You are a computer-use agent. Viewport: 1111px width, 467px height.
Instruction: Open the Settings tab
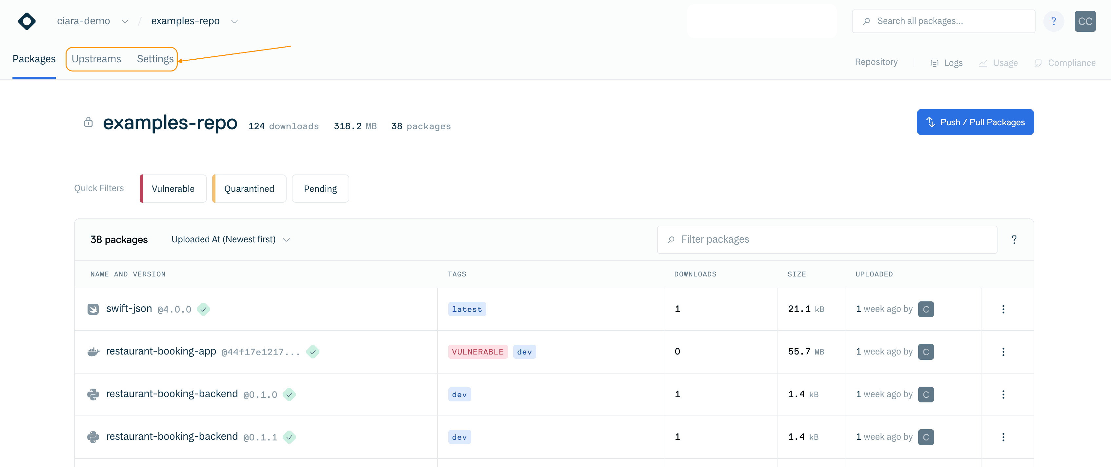[x=155, y=59]
